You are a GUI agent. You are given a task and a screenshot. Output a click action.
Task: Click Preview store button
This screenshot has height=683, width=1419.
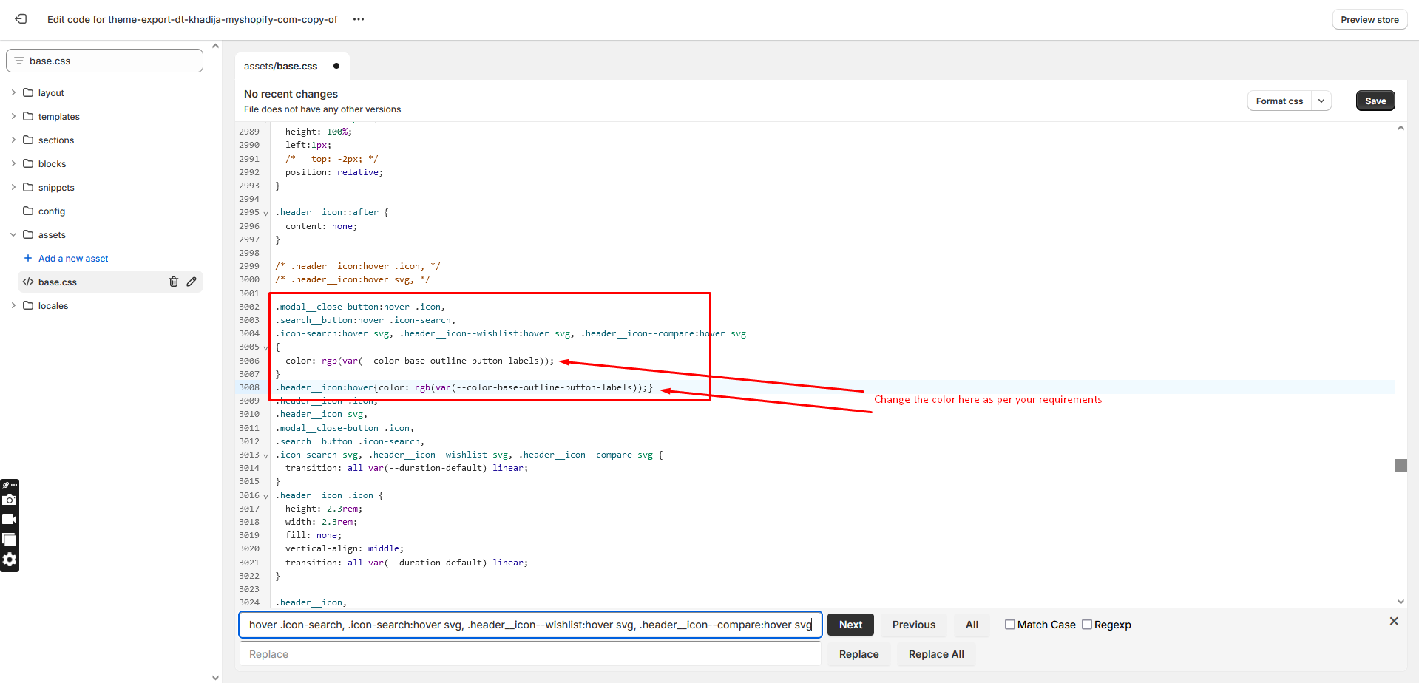pyautogui.click(x=1369, y=19)
